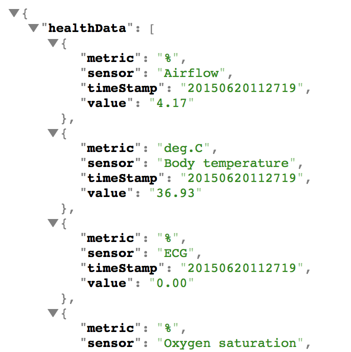Click the timeStamp key in ECG entry

[x=122, y=268]
